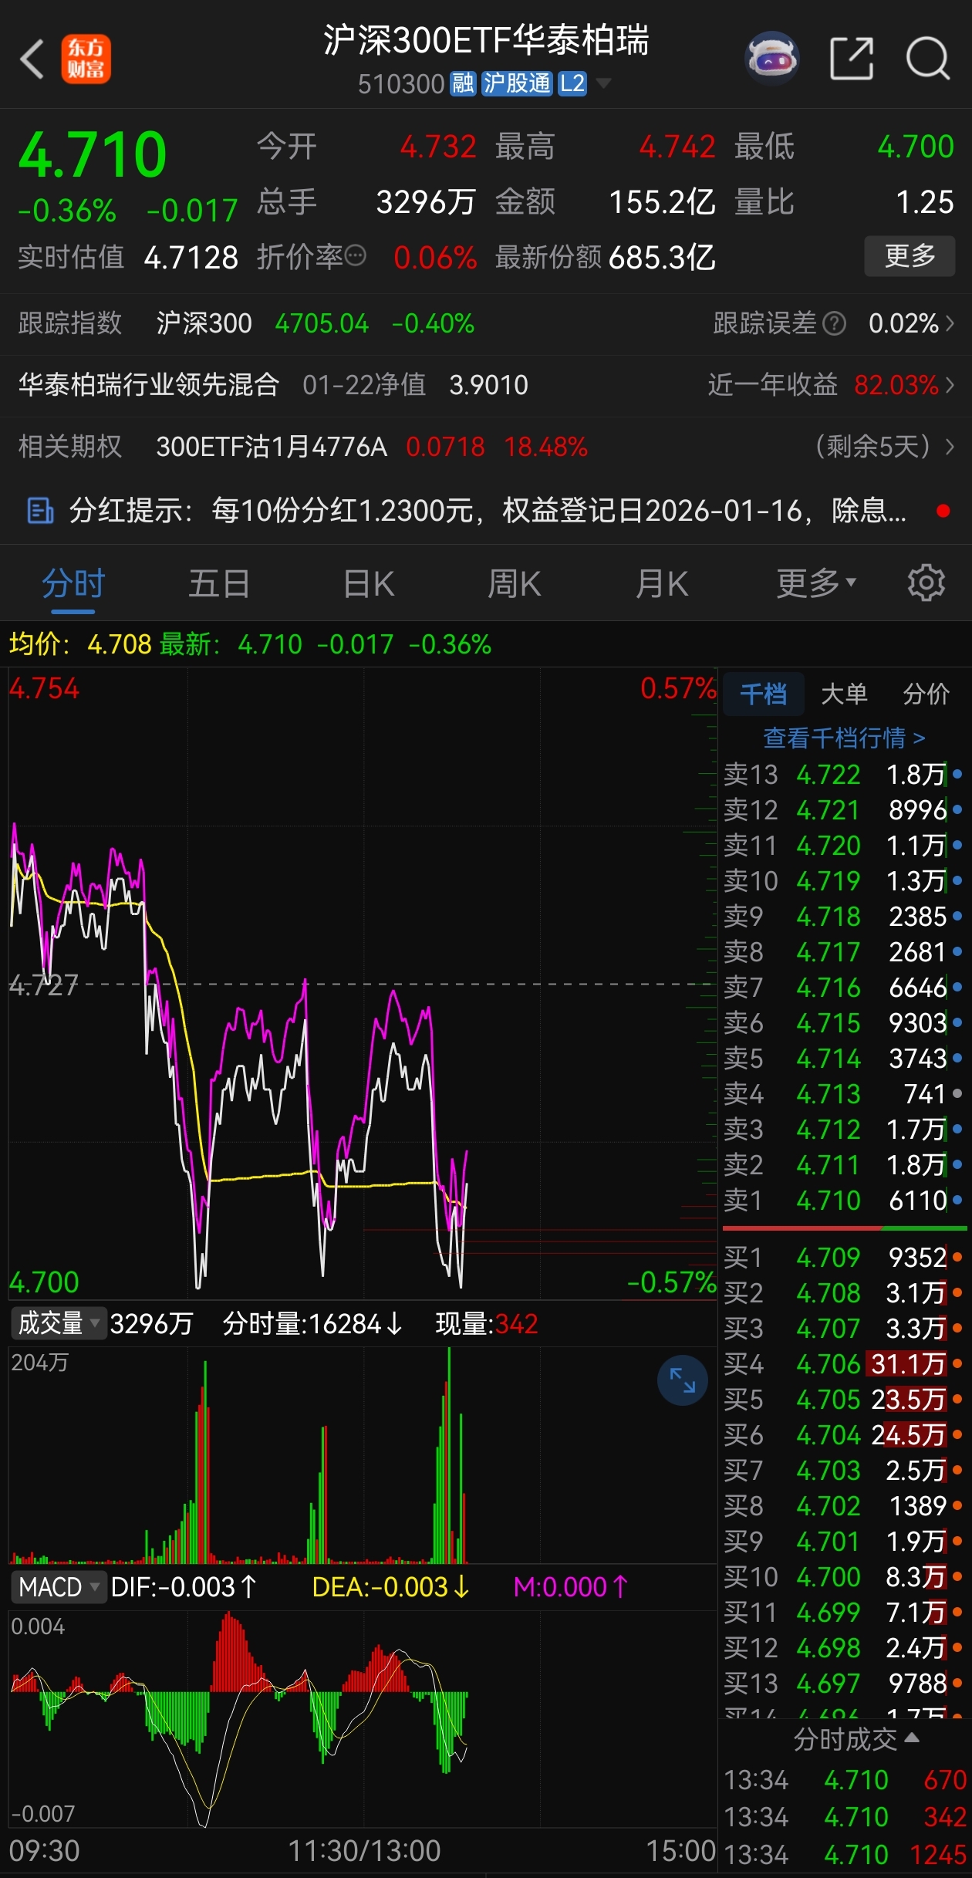Tap sell level 卖4 at 4.713
Image resolution: width=972 pixels, height=1878 pixels.
(x=843, y=1093)
